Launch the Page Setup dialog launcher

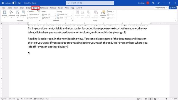coord(40,21)
